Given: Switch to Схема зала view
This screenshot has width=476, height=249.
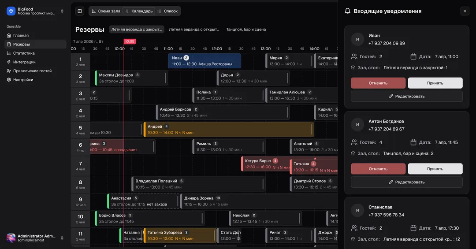Looking at the screenshot, I should tap(106, 11).
